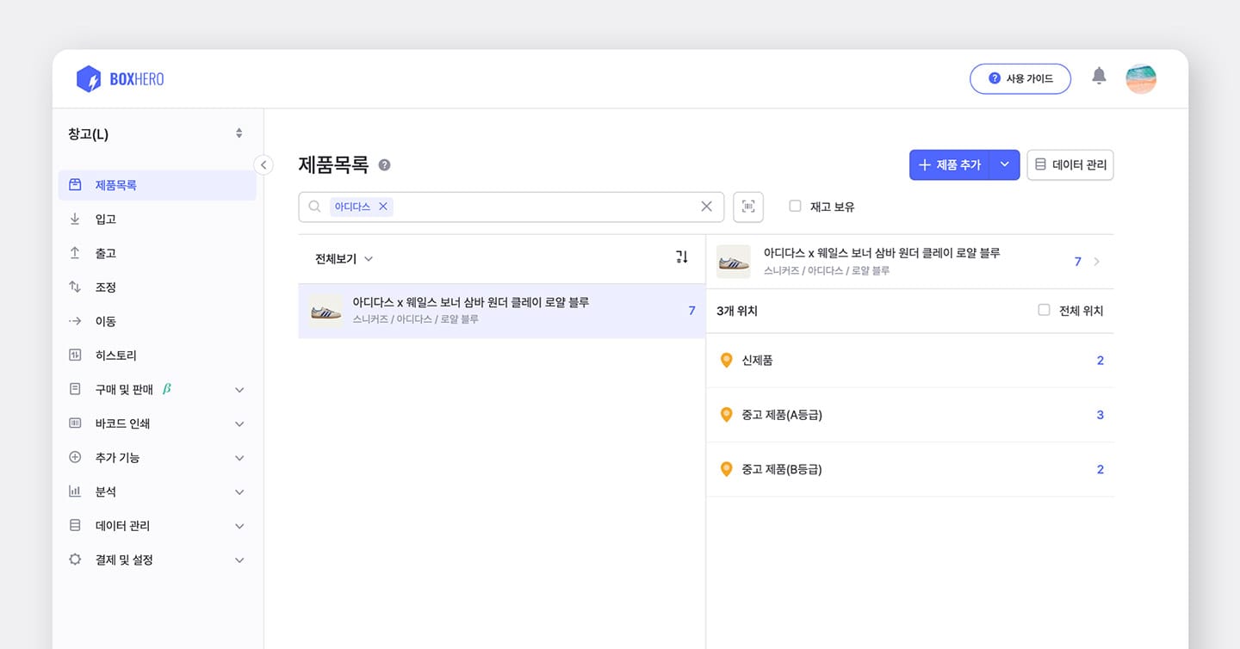Screen dimensions: 1240x649
Task: Open the notification bell
Action: [x=1099, y=76]
